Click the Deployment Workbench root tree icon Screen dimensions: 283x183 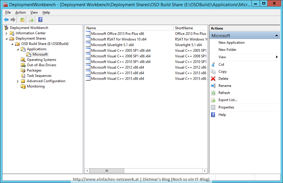click(x=6, y=27)
